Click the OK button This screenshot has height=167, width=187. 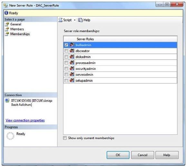pos(118,155)
